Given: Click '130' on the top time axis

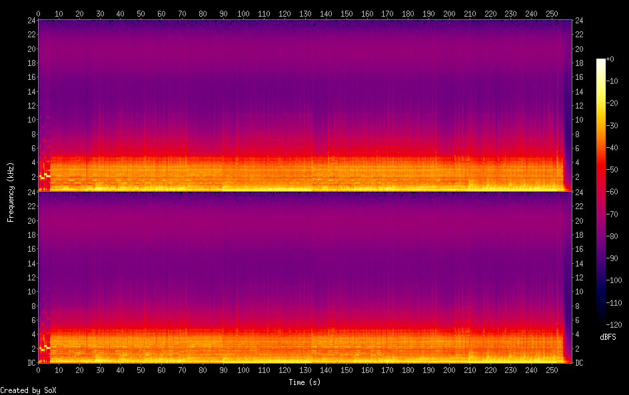Looking at the screenshot, I should 305,13.
